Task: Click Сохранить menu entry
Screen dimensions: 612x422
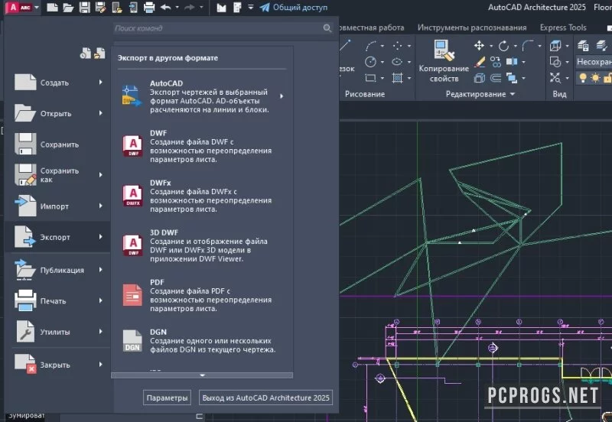Action: (57, 144)
